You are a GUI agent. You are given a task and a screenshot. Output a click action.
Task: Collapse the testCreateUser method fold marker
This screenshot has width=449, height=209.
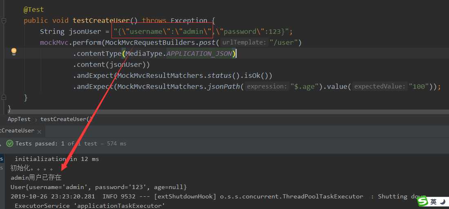4,21
